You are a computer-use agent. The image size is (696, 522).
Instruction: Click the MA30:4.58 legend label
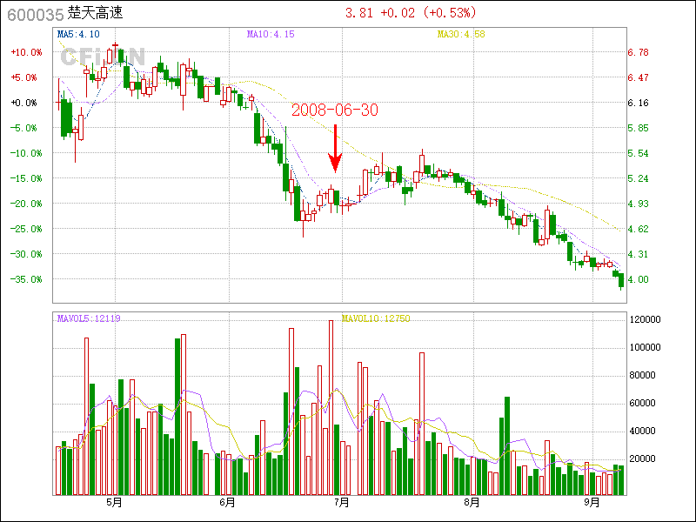pos(460,34)
